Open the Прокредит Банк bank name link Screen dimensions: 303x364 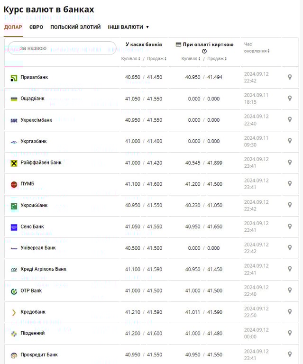[39, 355]
